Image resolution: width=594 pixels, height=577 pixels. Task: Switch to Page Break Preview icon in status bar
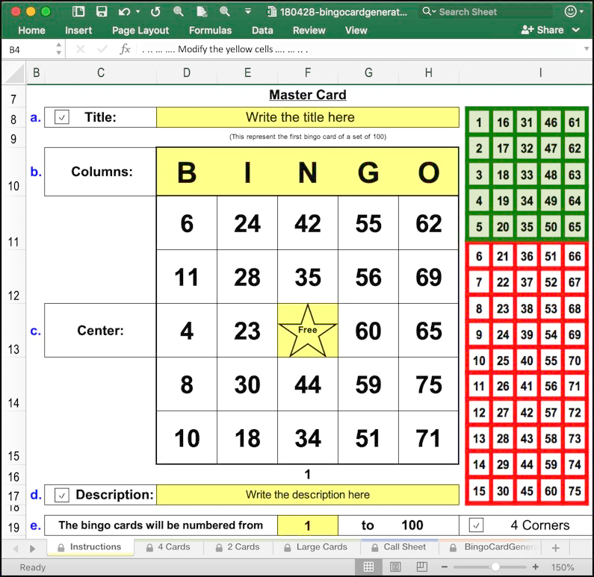421,567
